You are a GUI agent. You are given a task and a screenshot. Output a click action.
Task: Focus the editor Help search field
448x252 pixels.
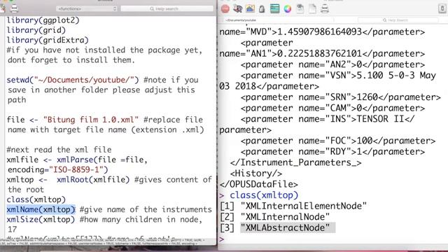point(167,9)
